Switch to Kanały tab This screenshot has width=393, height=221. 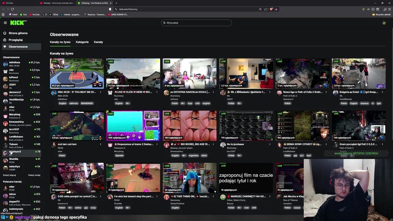(98, 42)
